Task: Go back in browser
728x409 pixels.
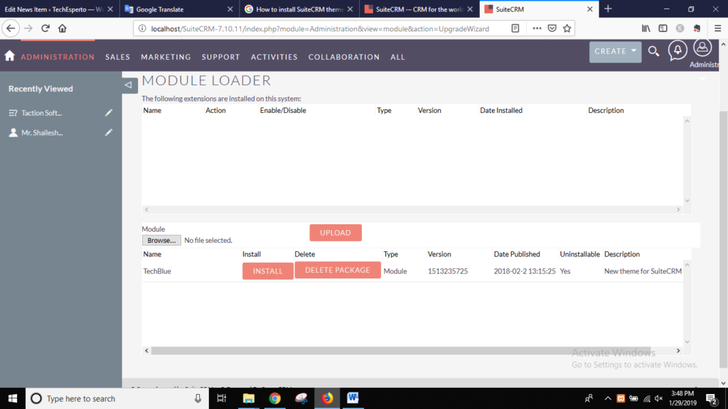Action: (x=10, y=28)
